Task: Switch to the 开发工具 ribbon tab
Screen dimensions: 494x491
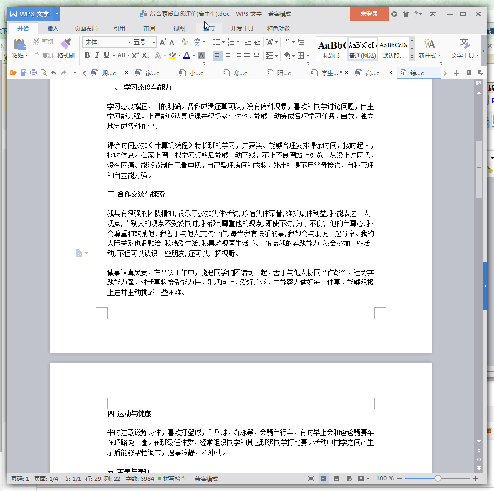Action: pos(242,29)
